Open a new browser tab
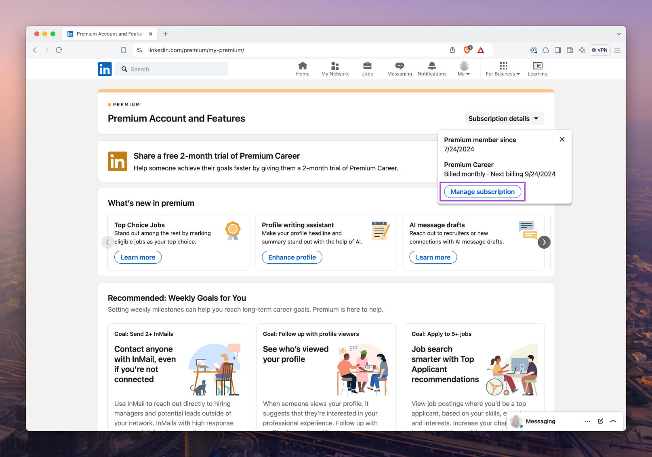This screenshot has width=652, height=457. 166,34
